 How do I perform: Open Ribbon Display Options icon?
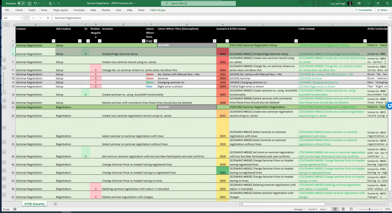(359, 3)
